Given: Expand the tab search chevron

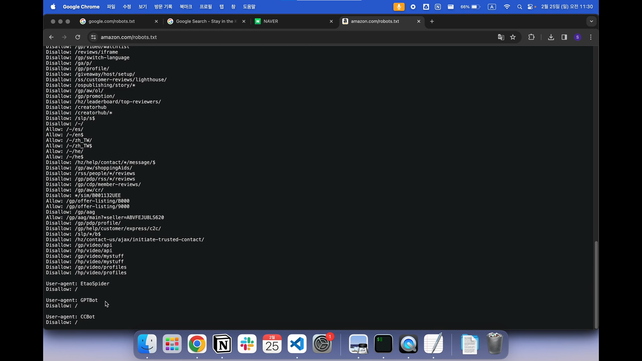Looking at the screenshot, I should (591, 21).
